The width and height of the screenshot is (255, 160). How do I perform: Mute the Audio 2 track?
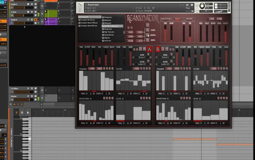click(x=36, y=4)
